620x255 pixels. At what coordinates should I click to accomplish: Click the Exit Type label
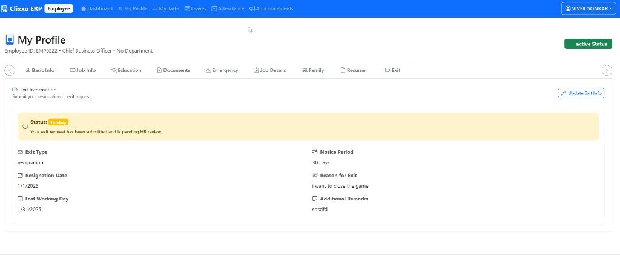click(x=36, y=152)
